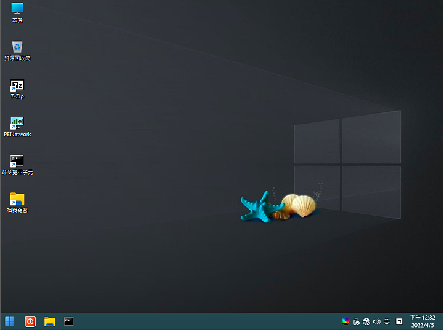The height and width of the screenshot is (330, 444).
Task: Click the red power icon in taskbar
Action: (x=30, y=321)
